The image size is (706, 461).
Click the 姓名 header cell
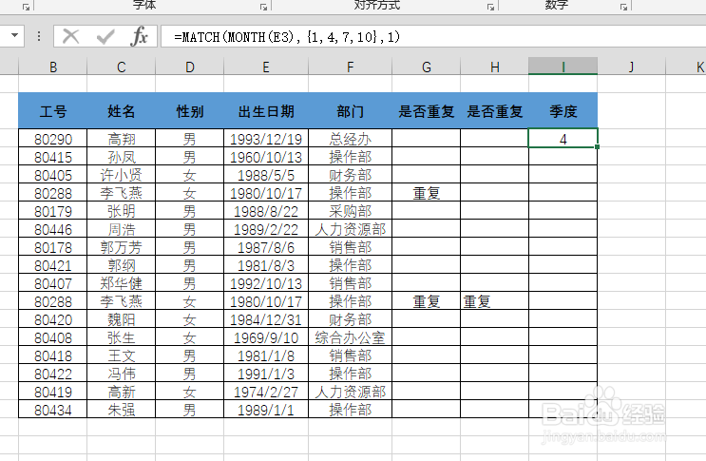[x=121, y=111]
